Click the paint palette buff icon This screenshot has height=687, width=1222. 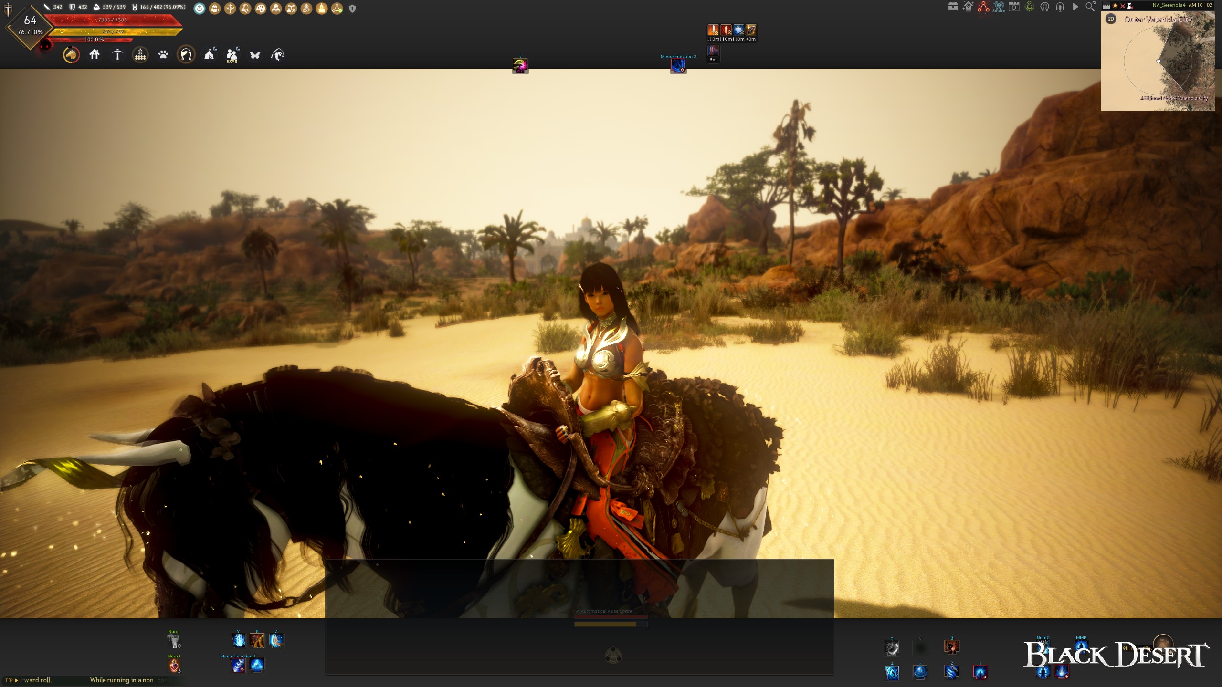click(x=261, y=8)
